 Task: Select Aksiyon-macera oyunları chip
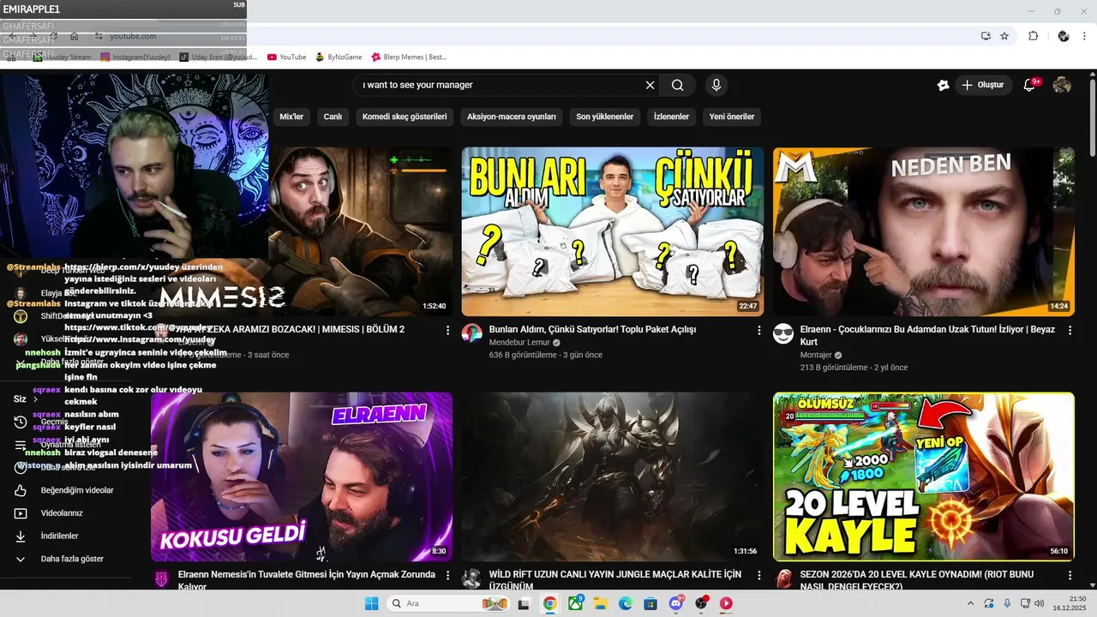click(512, 117)
